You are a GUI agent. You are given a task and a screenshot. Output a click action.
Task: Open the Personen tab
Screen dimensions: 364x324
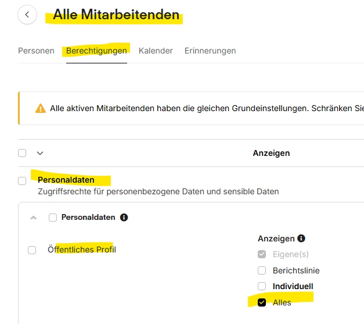point(36,51)
